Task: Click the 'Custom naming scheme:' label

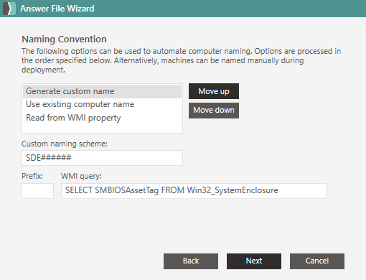Action: click(65, 144)
